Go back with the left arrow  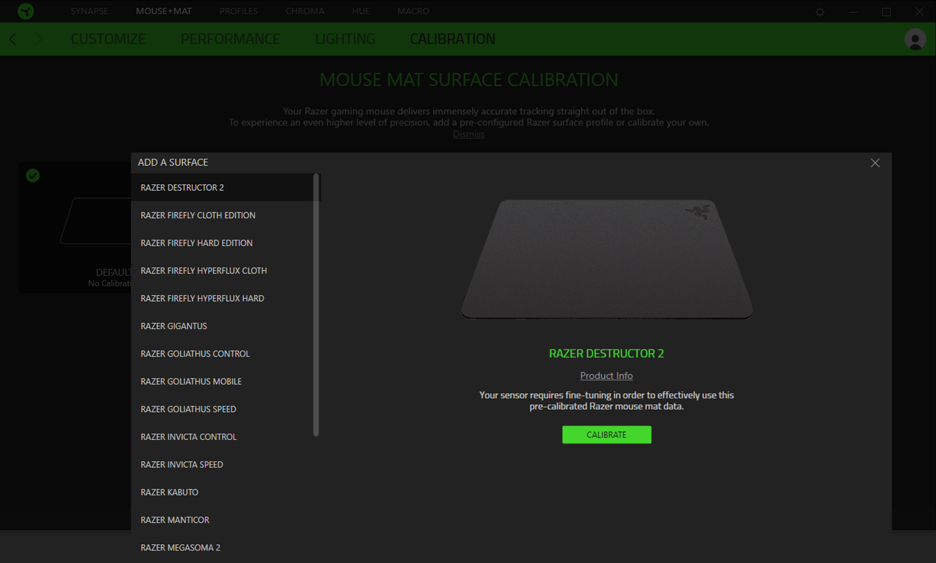13,39
